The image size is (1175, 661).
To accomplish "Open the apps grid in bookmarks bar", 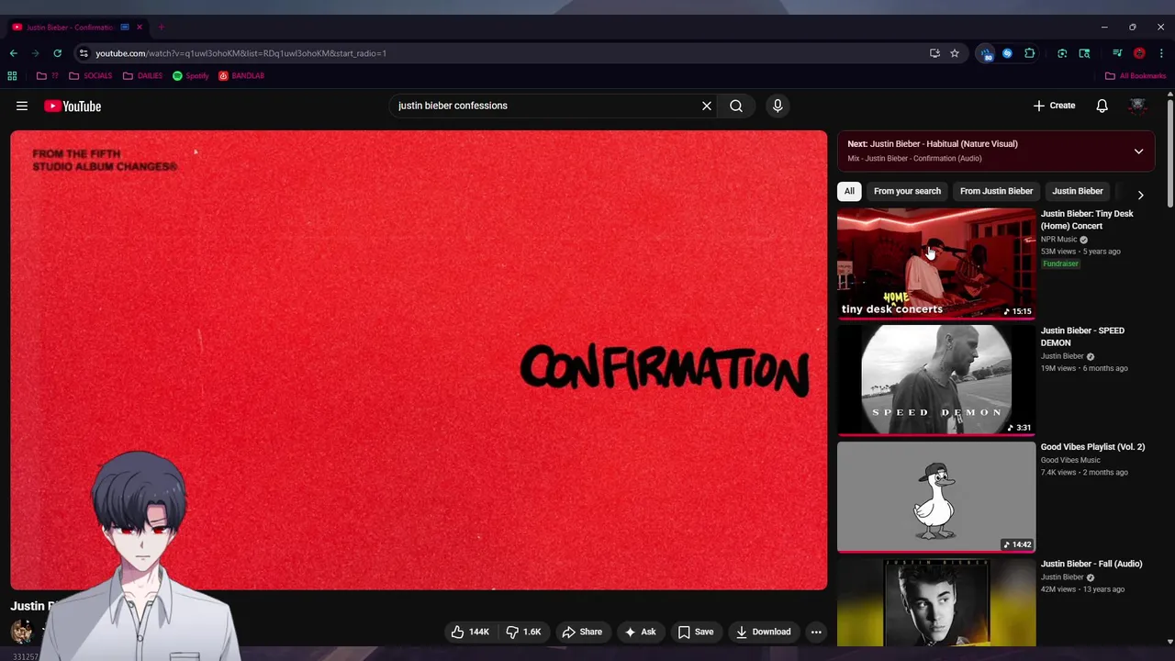I will (x=12, y=76).
